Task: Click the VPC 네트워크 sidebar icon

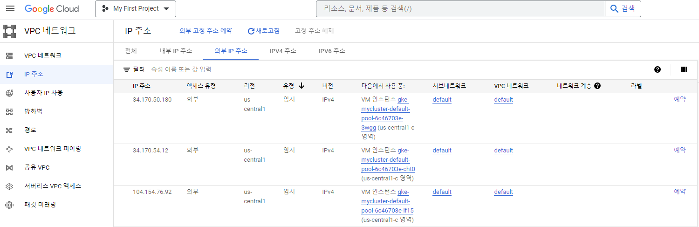Action: pos(9,56)
